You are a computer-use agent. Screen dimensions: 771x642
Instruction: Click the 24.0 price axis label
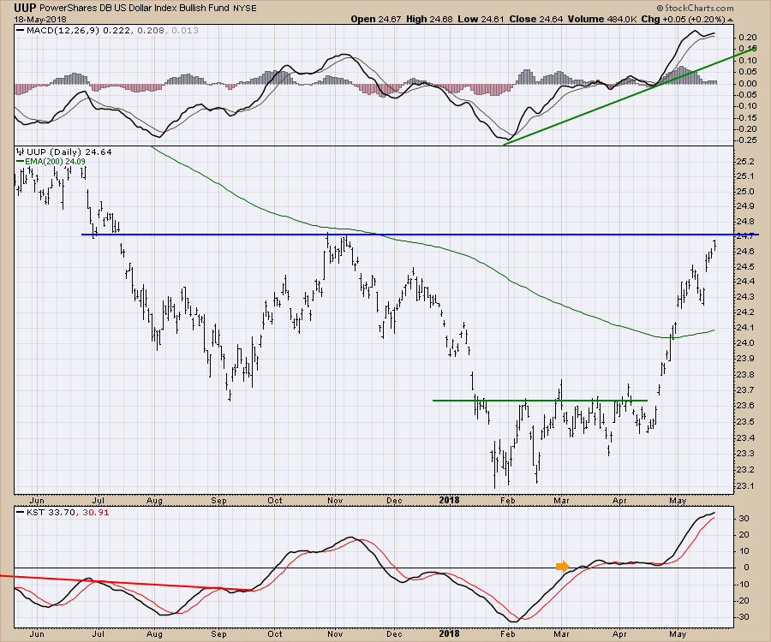pyautogui.click(x=745, y=343)
